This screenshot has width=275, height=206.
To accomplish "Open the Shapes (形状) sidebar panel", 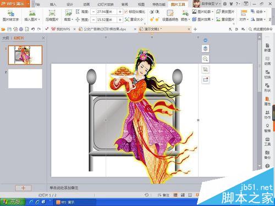I will (267, 87).
